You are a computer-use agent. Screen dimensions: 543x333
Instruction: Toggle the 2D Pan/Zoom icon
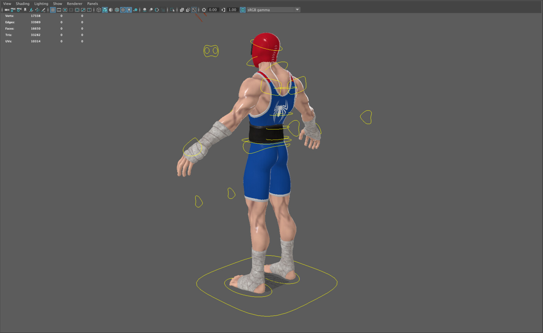click(x=37, y=10)
